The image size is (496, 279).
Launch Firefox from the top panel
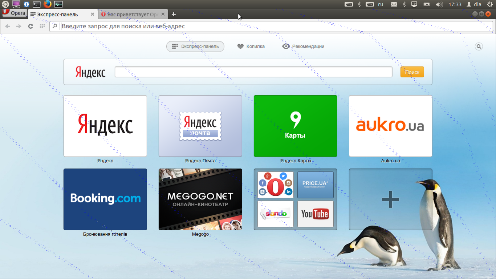point(47,4)
